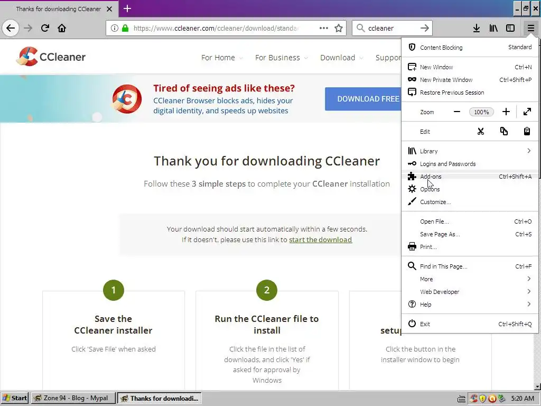Viewport: 541px width, 406px height.
Task: Click the Paste clipboard icon
Action: 527,132
